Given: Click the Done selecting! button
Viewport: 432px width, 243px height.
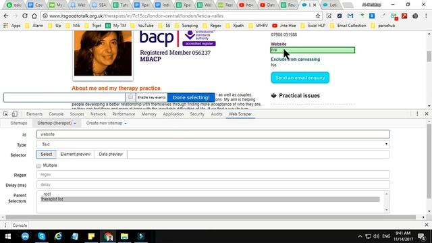Looking at the screenshot, I should pyautogui.click(x=191, y=97).
